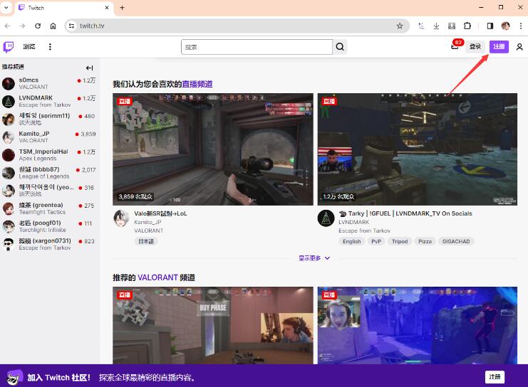Click the Pizza tag
Viewport: 528px width, 387px height.
425,241
